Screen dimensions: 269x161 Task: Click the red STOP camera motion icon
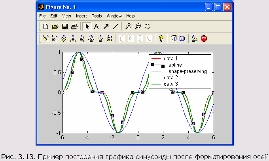[x=204, y=38]
